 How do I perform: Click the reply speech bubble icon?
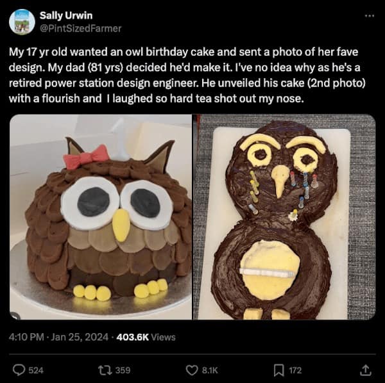pyautogui.click(x=19, y=370)
